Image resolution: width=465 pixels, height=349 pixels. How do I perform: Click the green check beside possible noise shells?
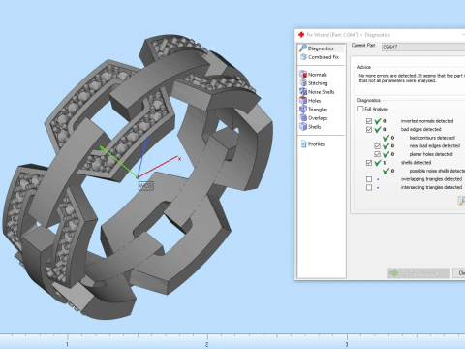tap(386, 171)
